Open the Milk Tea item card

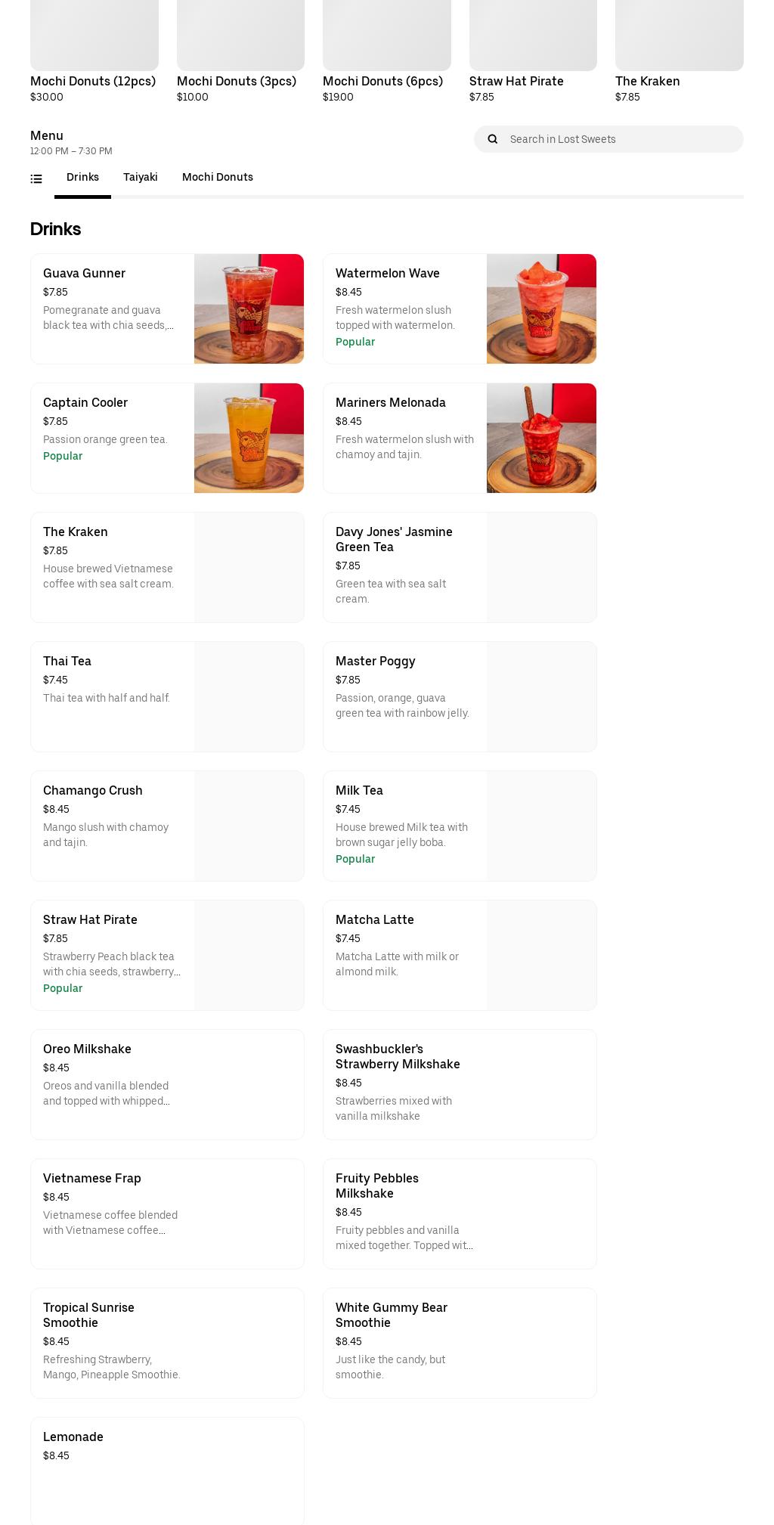pyautogui.click(x=460, y=826)
